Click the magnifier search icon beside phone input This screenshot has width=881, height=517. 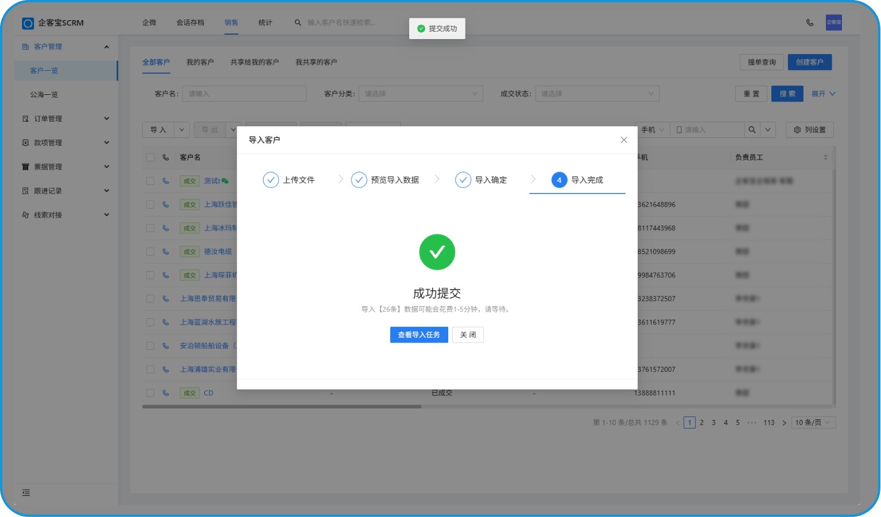pos(752,130)
